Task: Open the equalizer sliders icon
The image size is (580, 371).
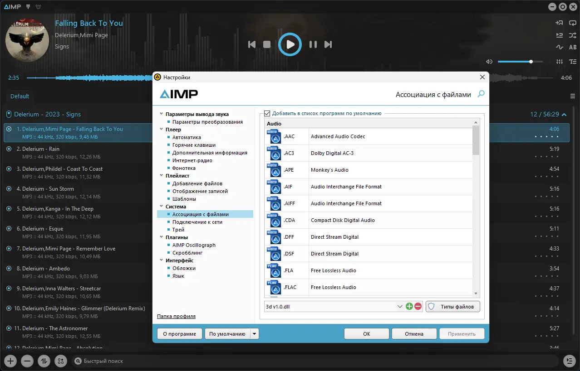Action: coord(560,62)
